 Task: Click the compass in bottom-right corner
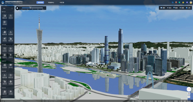click(189, 89)
